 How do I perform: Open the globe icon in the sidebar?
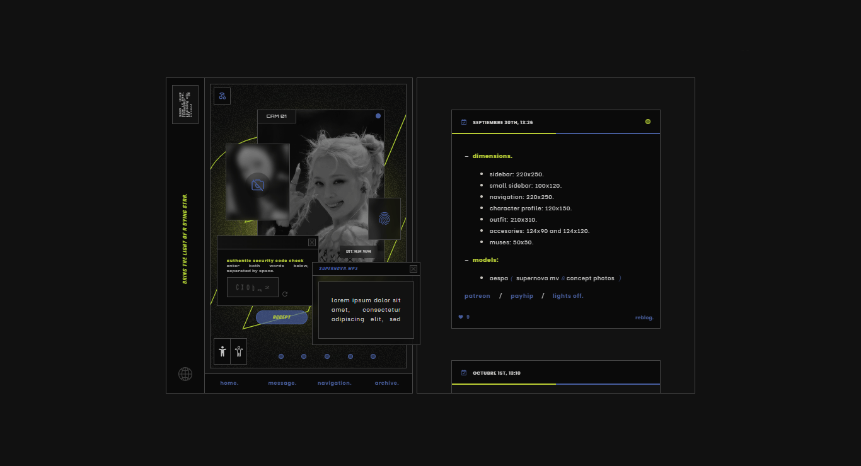click(x=185, y=374)
